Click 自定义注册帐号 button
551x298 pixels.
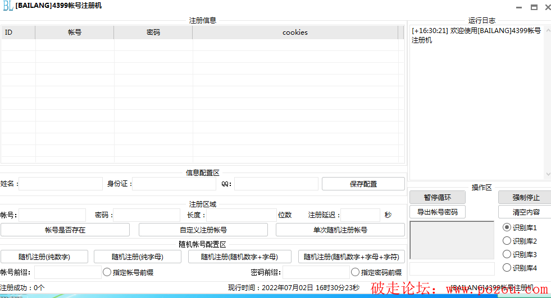[203, 230]
